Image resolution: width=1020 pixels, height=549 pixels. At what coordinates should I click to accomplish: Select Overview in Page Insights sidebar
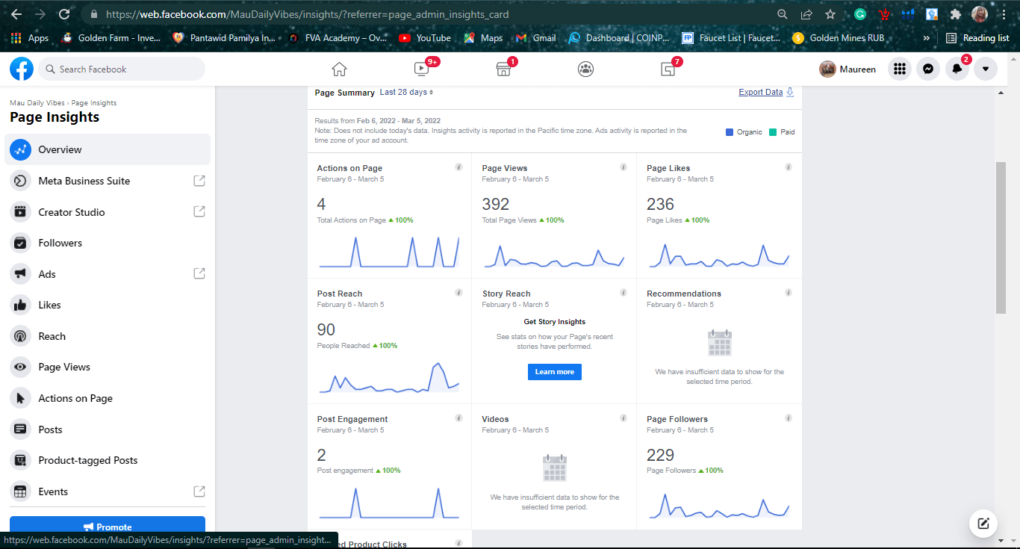click(108, 149)
